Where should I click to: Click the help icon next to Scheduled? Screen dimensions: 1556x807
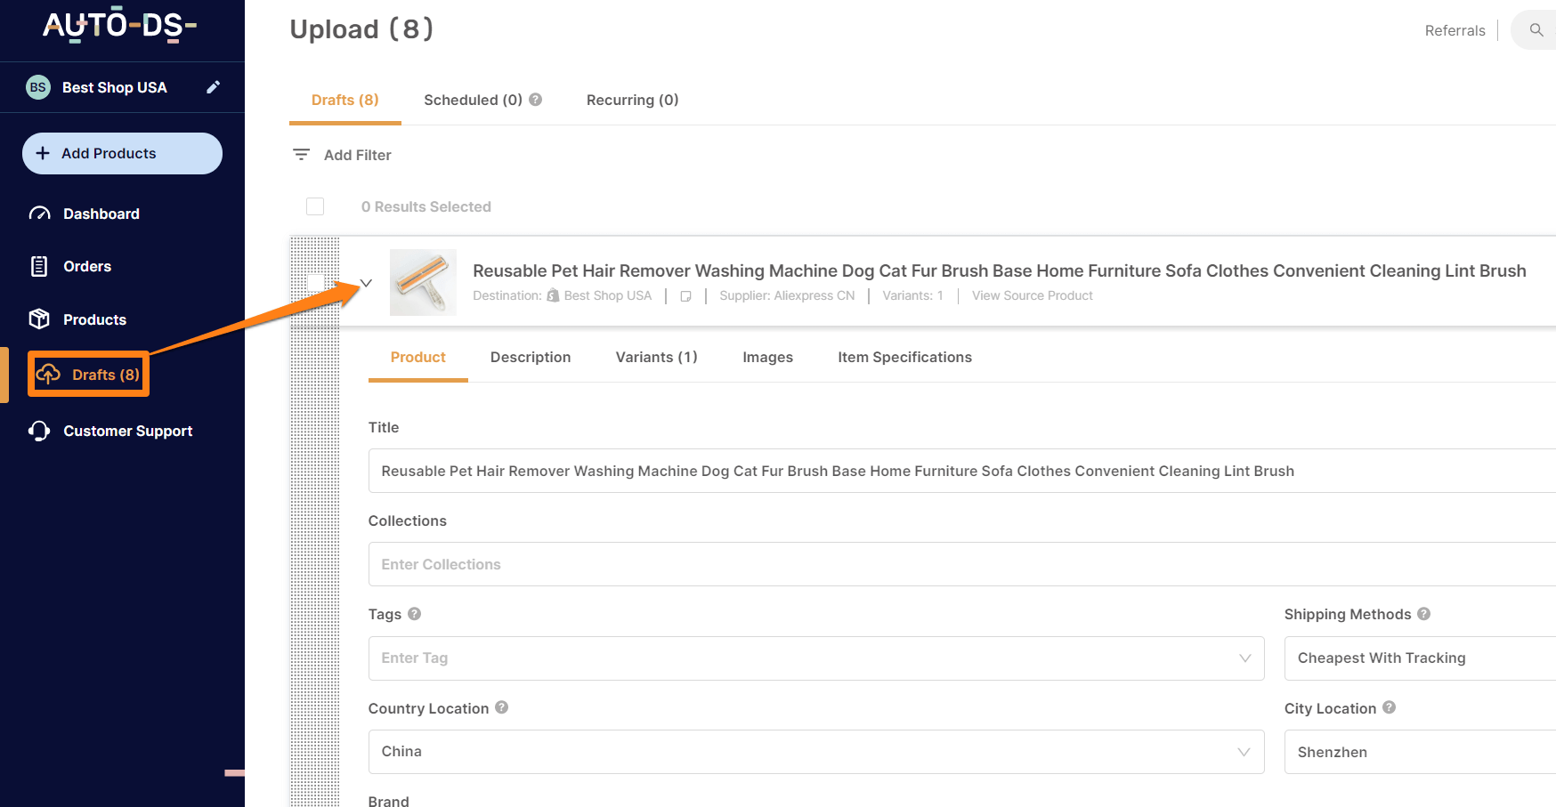536,100
